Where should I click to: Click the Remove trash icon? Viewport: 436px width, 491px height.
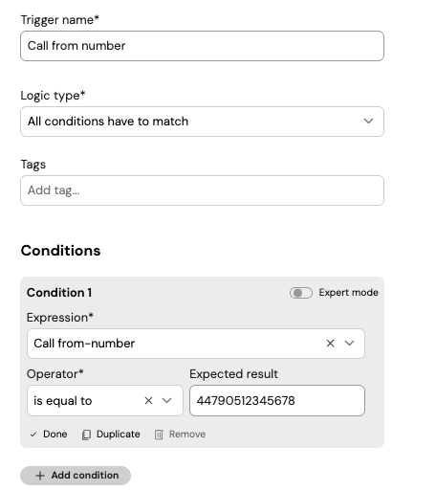159,435
